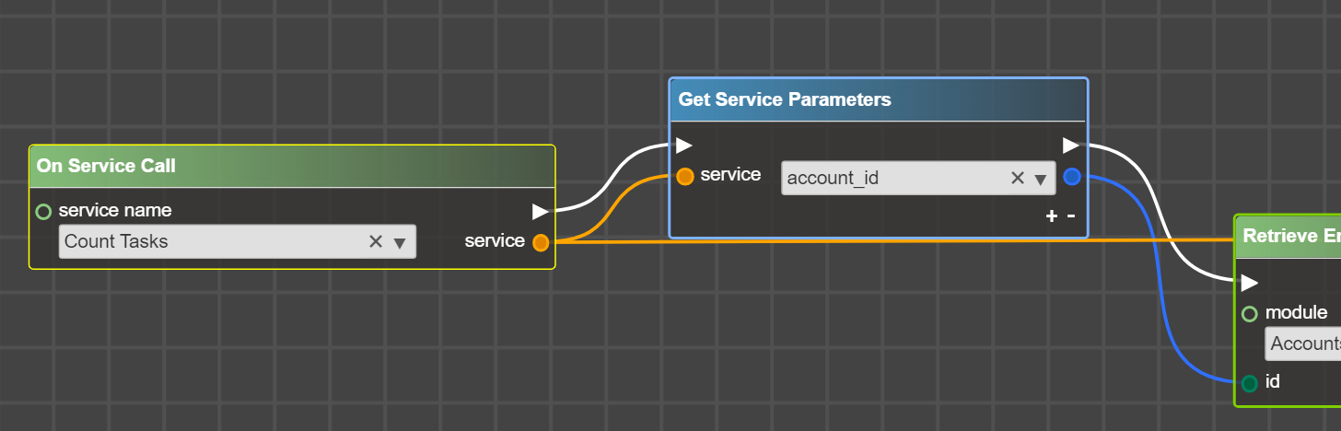Expand the account_id dropdown arrow

click(1041, 179)
